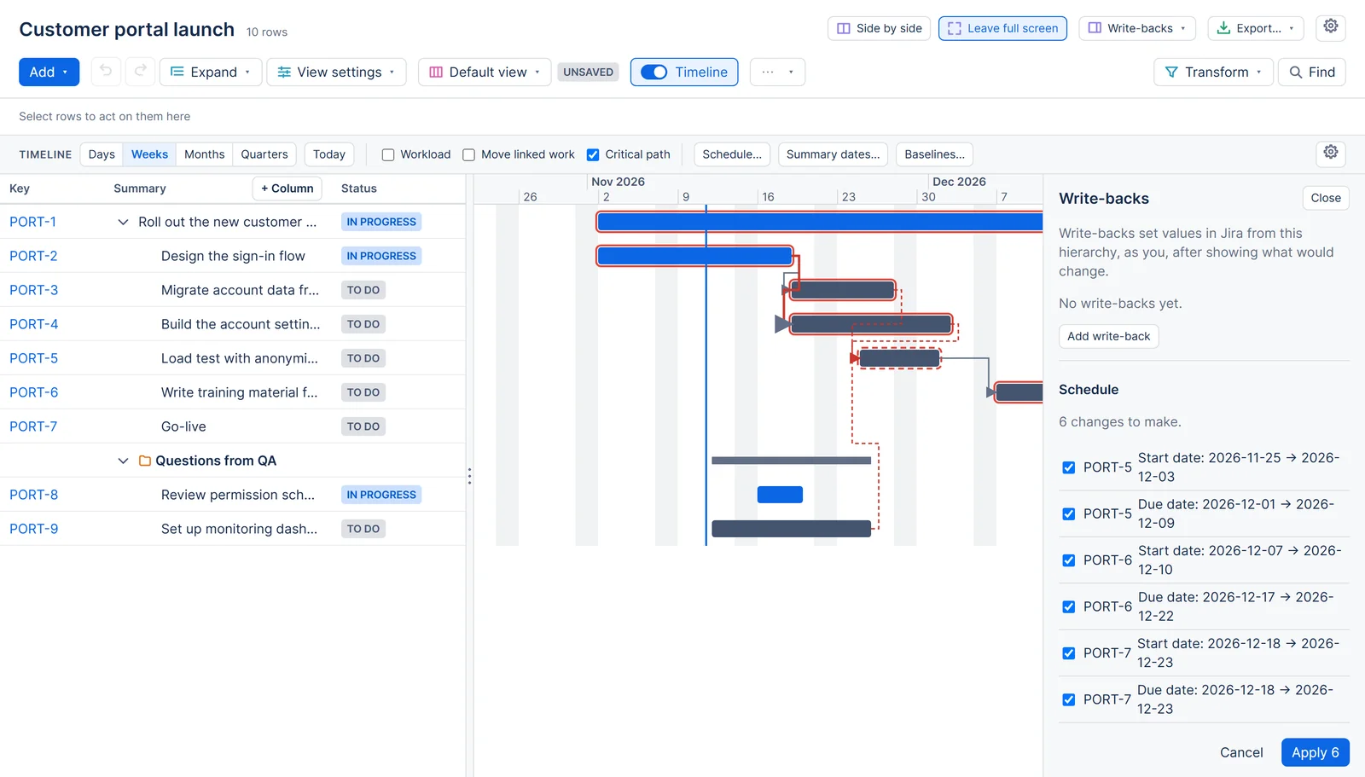Click the PORT-3 Gantt bar

point(842,290)
